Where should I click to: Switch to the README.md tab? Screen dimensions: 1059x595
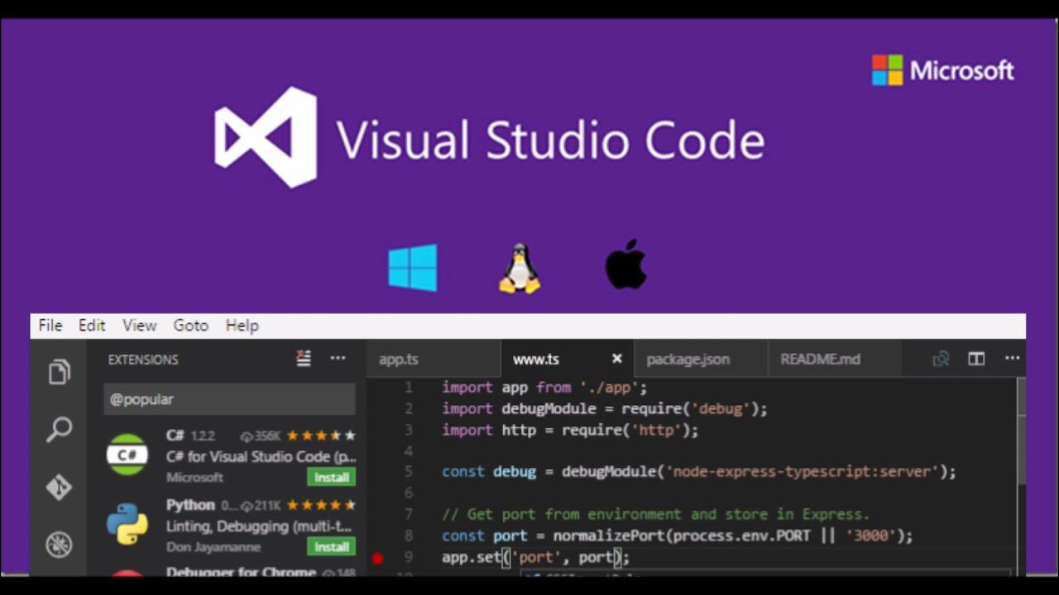(834, 359)
